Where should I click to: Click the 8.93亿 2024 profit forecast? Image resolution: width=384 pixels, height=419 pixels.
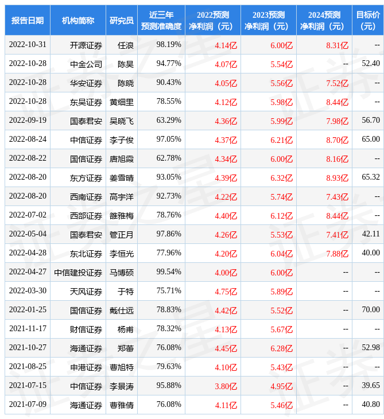[337, 177]
